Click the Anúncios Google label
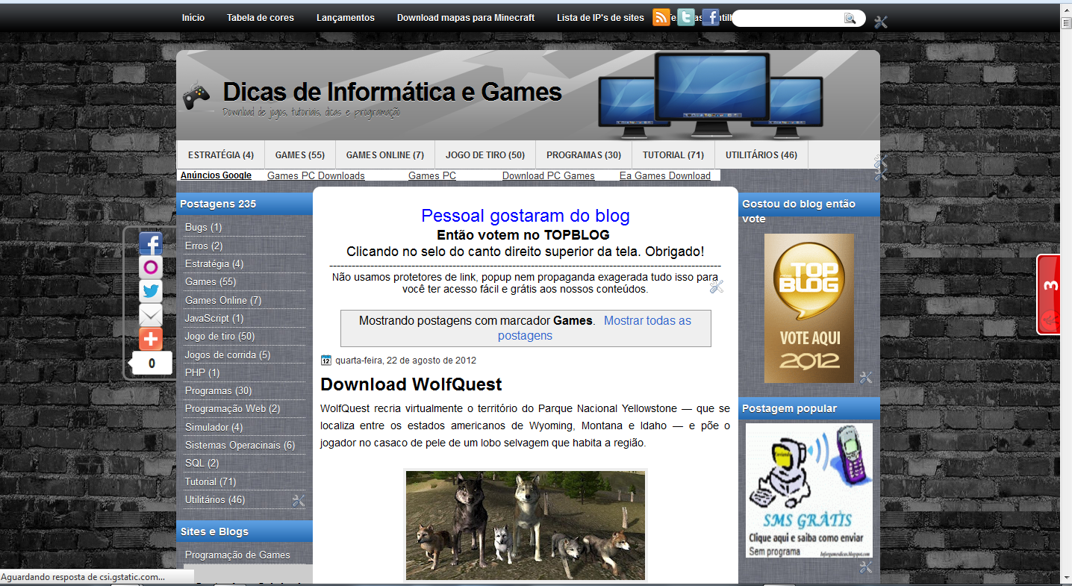The width and height of the screenshot is (1072, 586). [x=216, y=175]
